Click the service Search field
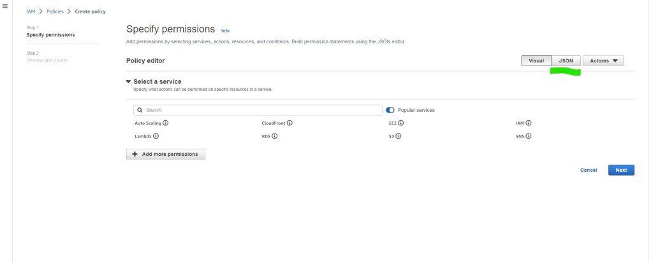The image size is (653, 262). pyautogui.click(x=257, y=110)
